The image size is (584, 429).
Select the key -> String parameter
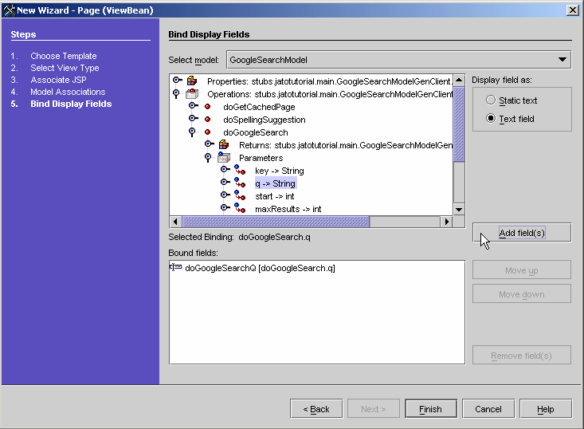point(280,171)
